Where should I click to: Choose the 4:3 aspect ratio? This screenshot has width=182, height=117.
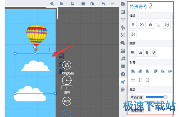tap(67, 114)
